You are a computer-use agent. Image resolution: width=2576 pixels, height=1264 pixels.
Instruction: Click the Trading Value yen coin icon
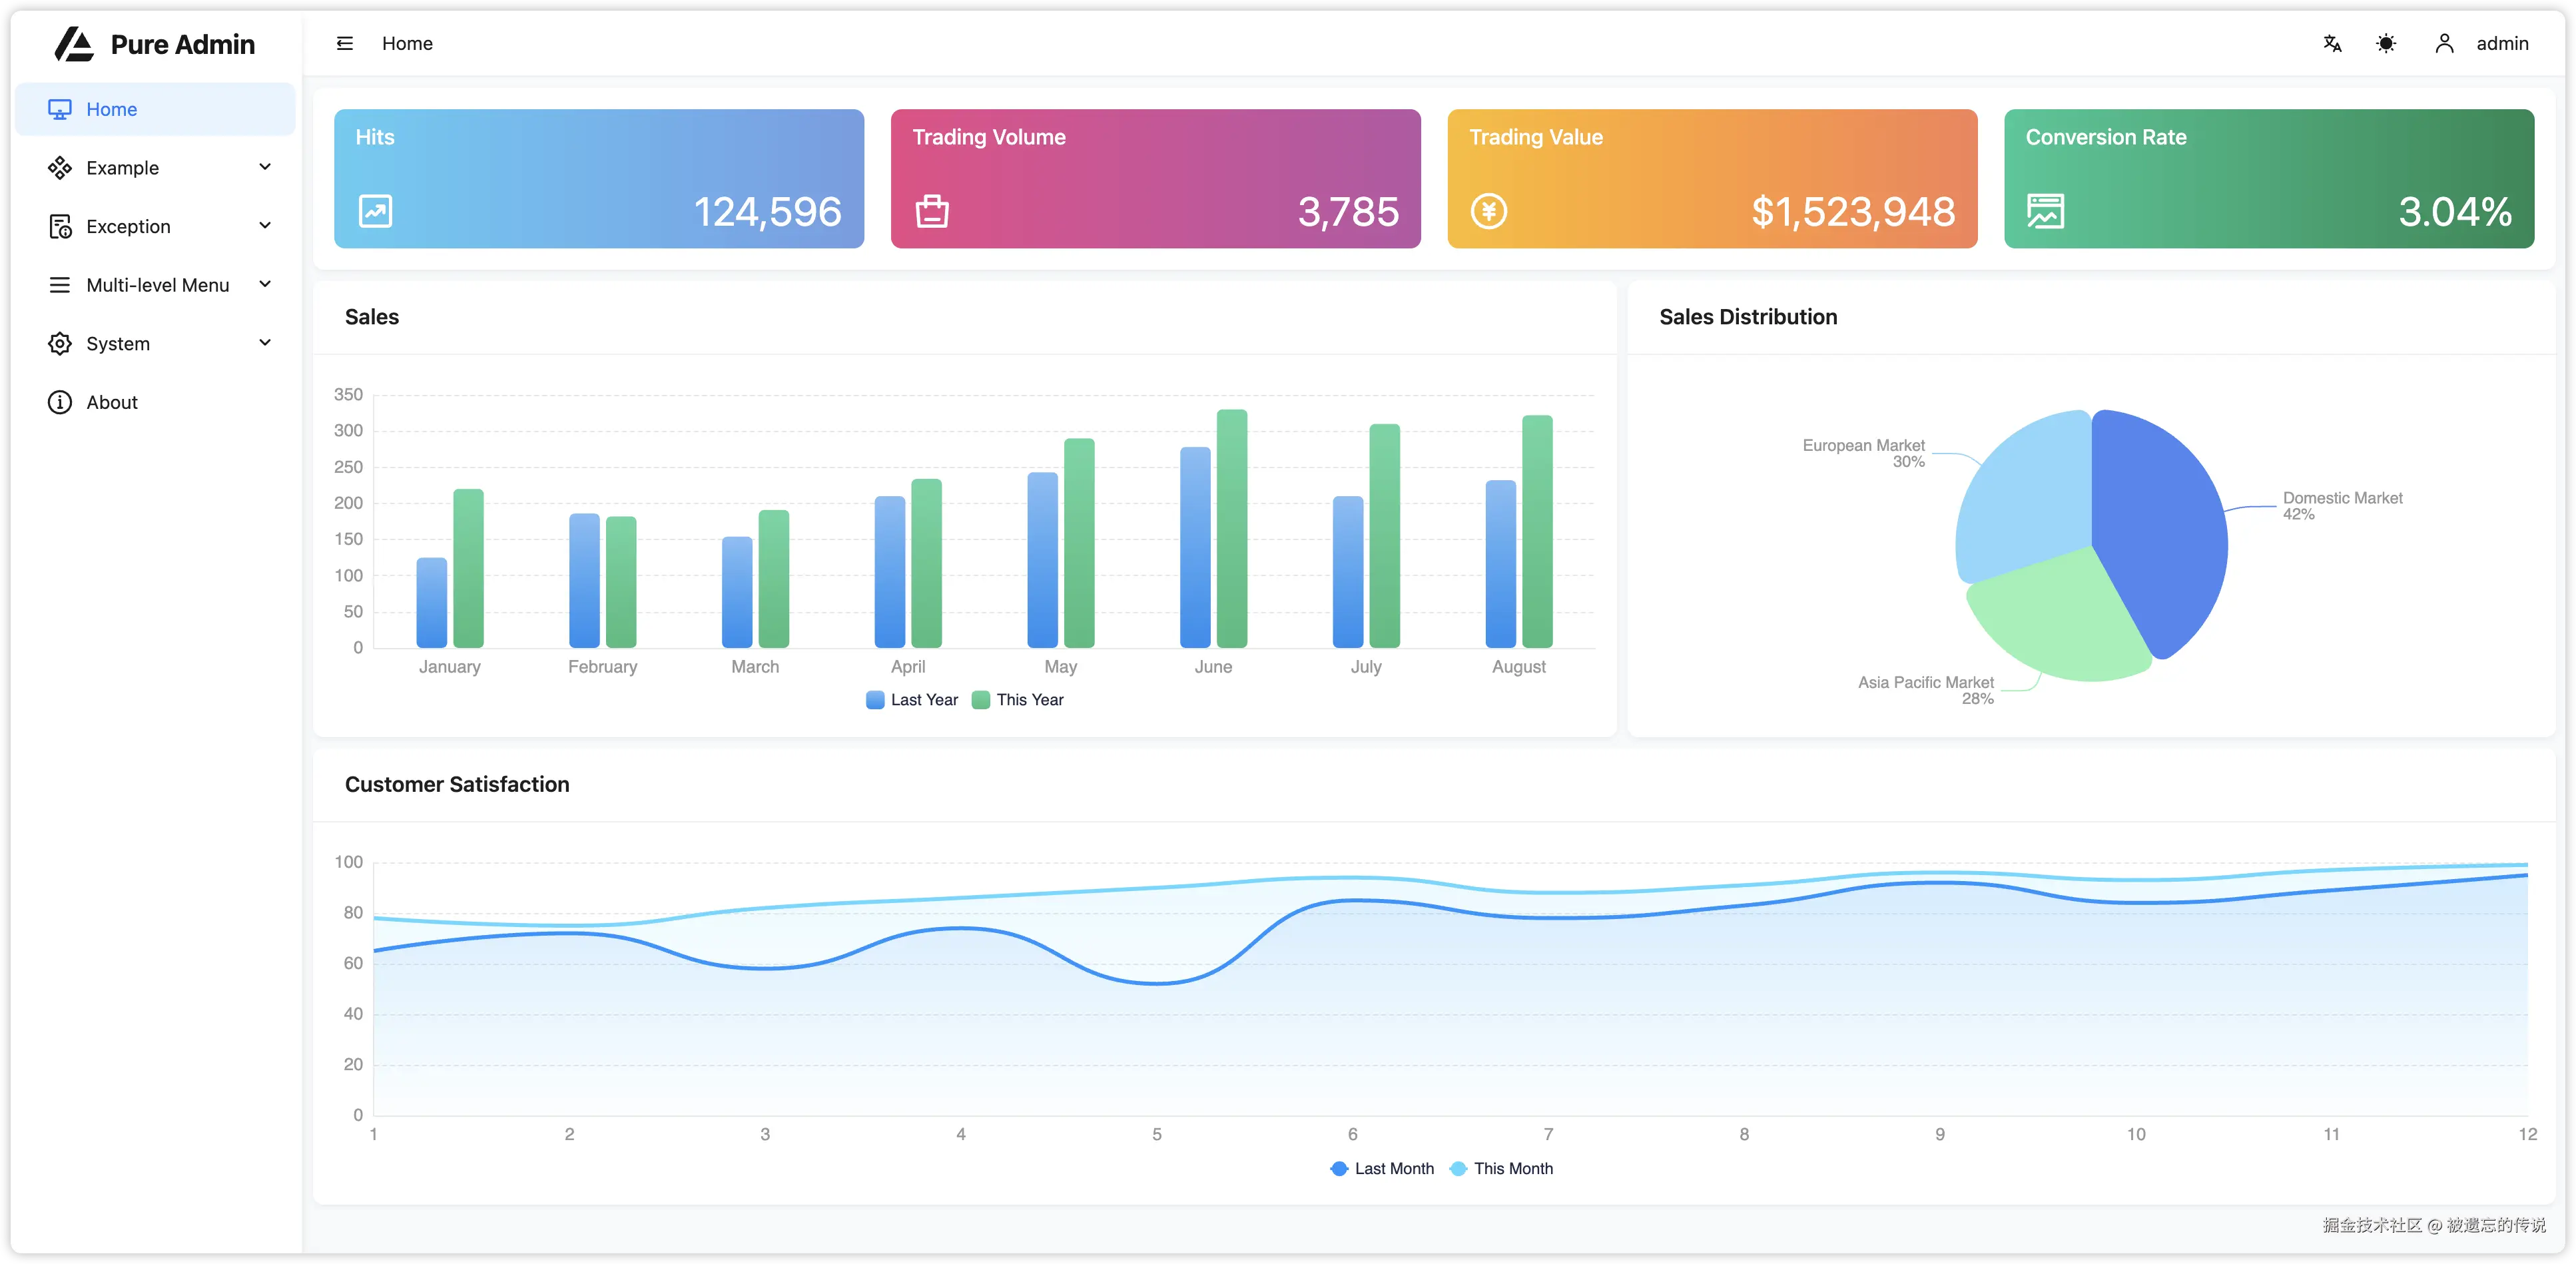click(1488, 211)
